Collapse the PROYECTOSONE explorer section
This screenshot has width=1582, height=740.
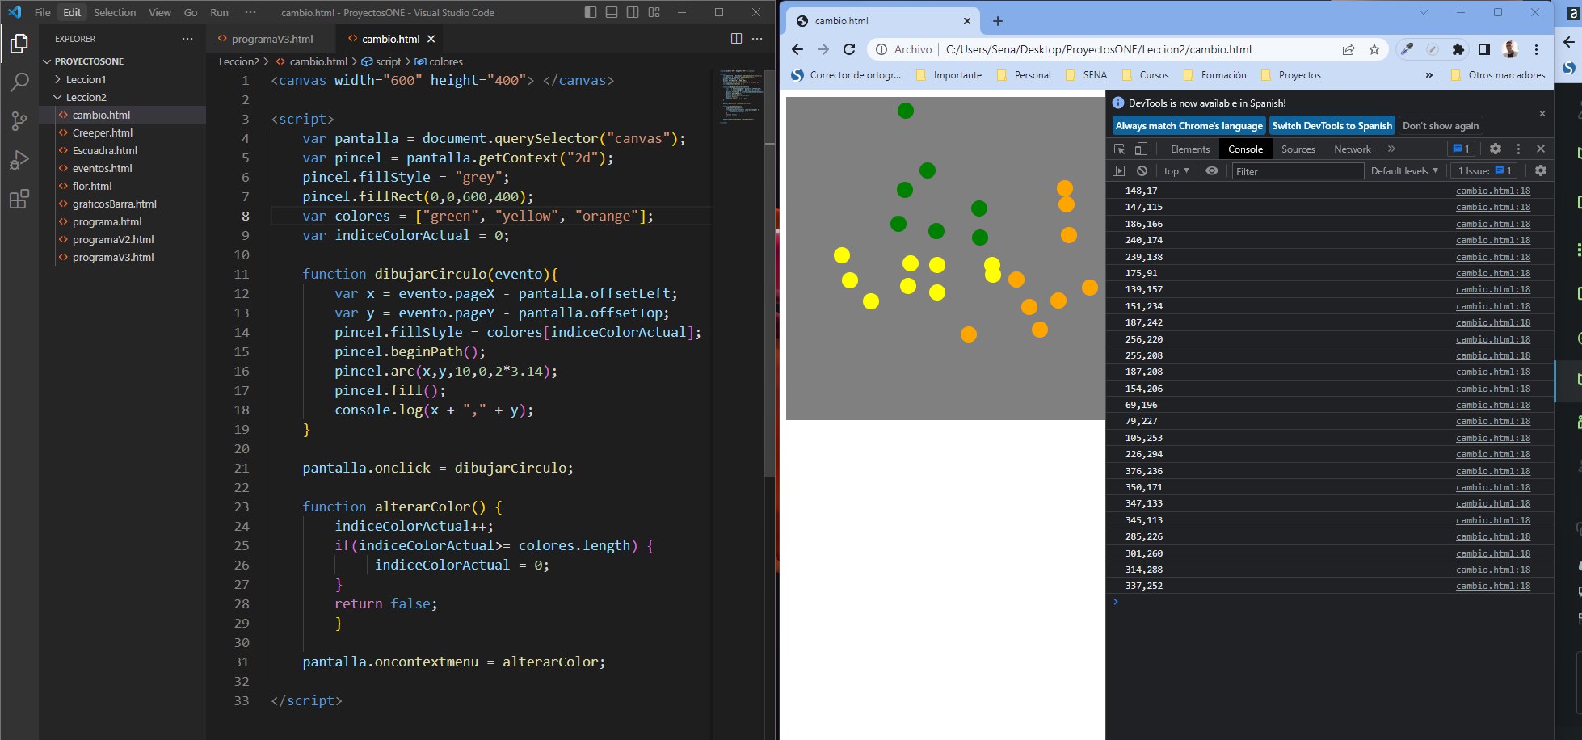tap(89, 61)
